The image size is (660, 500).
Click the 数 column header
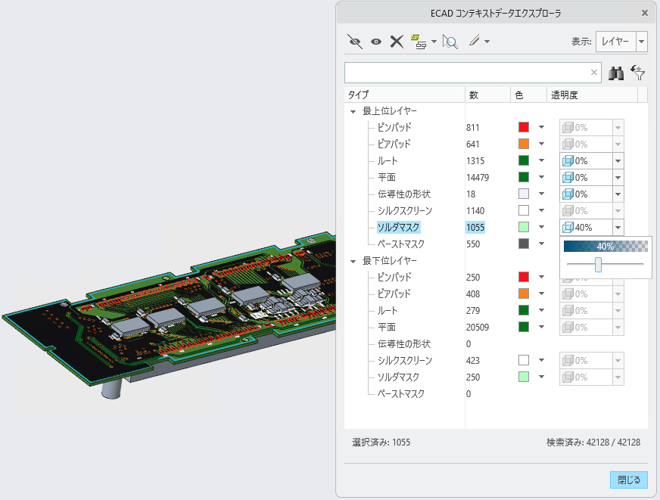(x=488, y=95)
